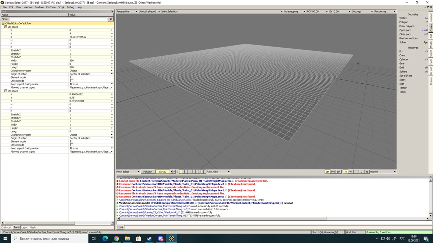Create a Torus primitive
433x243 pixels.
402,92
